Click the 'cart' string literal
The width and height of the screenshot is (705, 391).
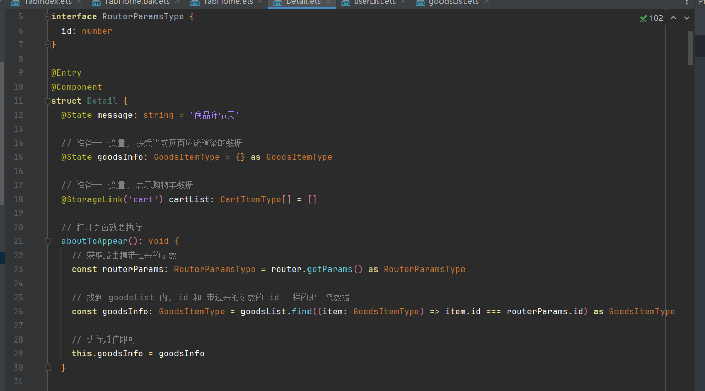point(143,199)
